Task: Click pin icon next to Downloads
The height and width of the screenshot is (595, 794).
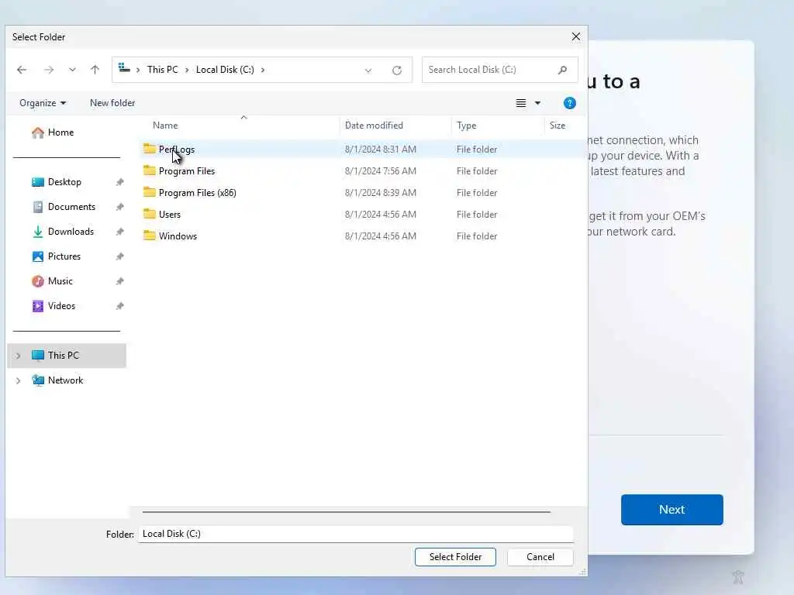Action: coord(120,232)
